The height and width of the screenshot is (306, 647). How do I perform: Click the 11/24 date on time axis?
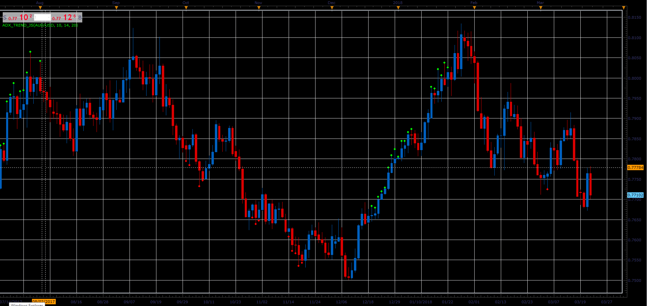click(x=315, y=302)
